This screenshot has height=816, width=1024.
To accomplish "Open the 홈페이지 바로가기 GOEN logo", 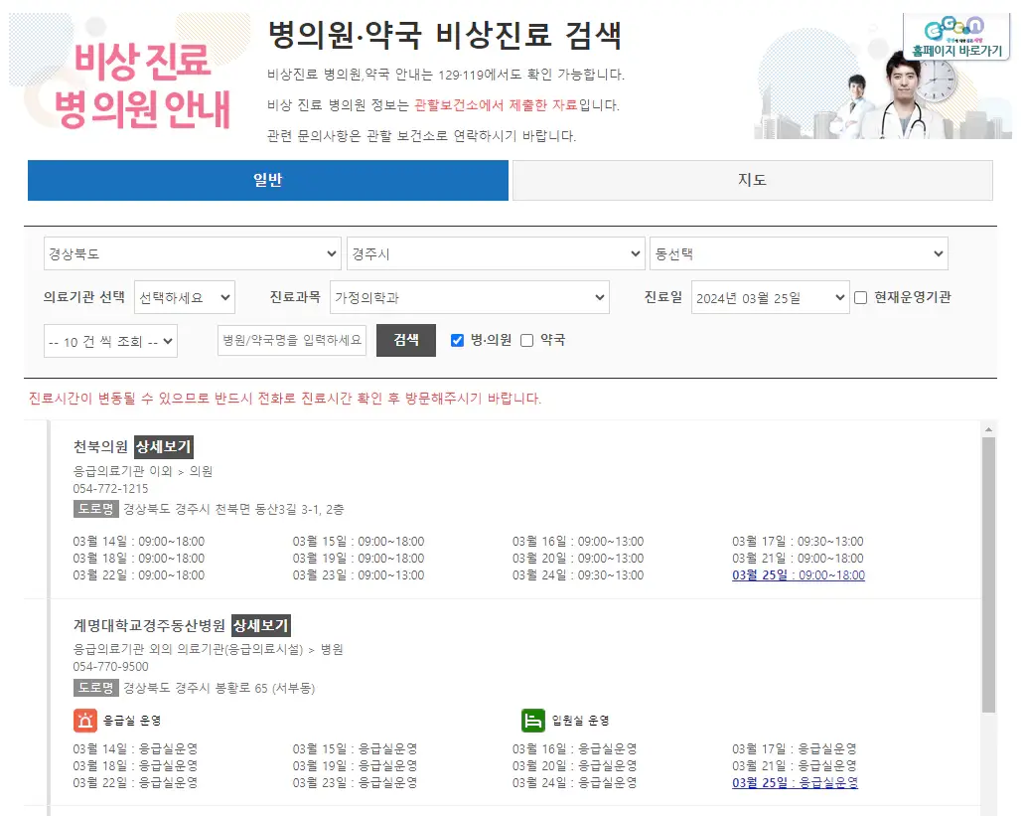I will click(x=956, y=33).
